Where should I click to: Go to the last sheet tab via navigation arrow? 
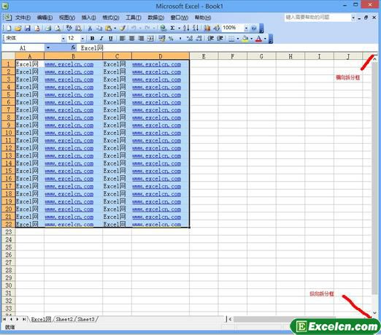pos(24,319)
